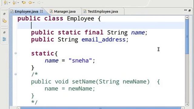The image size is (194, 109).
Task: Click the vertical scrollbar up arrow
Action: point(187,18)
